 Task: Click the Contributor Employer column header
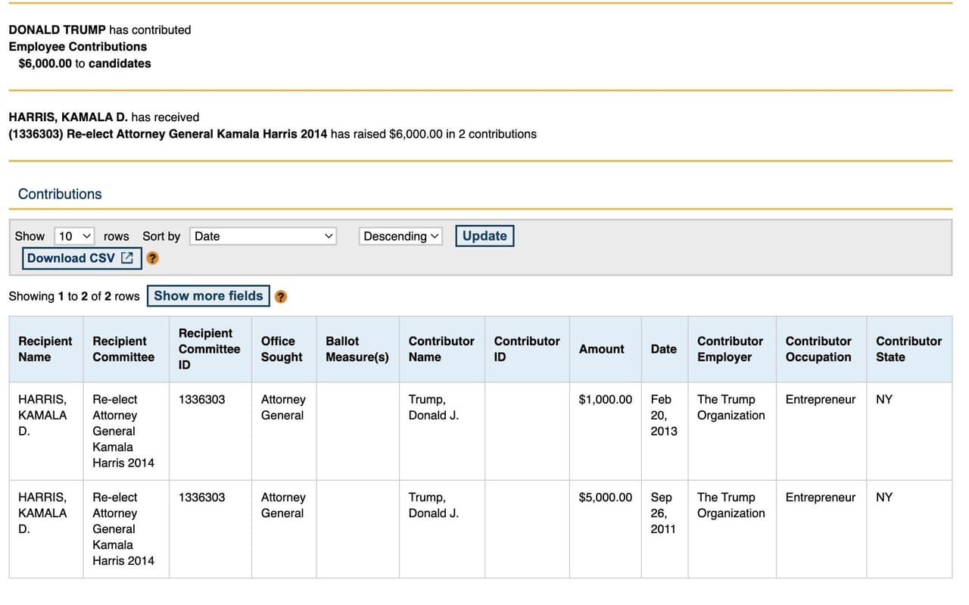730,349
